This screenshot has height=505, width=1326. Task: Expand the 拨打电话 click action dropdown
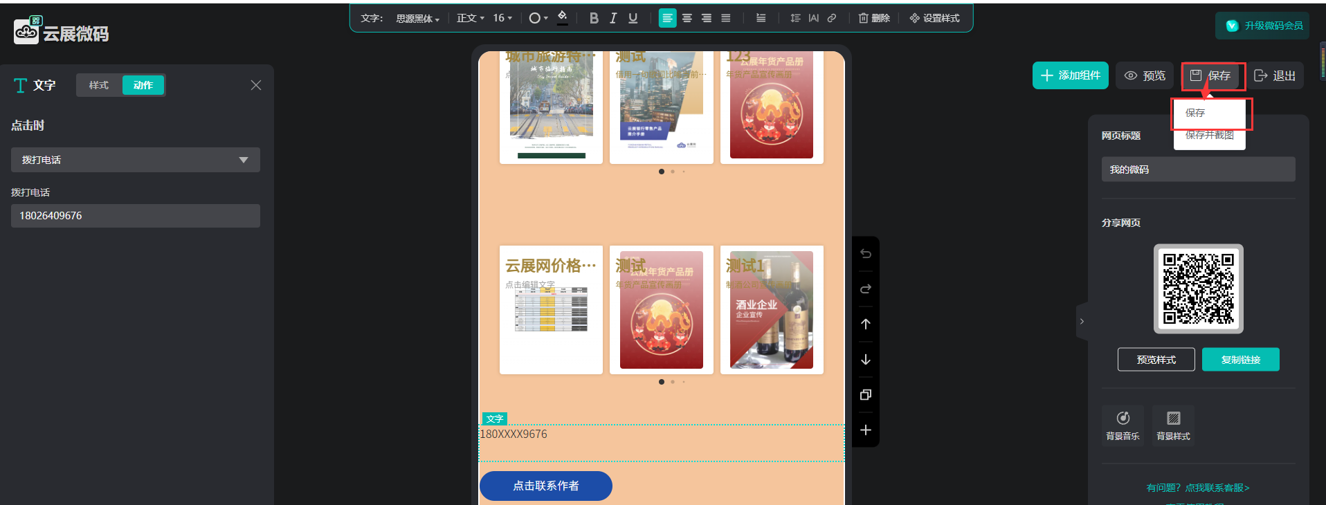(x=135, y=160)
